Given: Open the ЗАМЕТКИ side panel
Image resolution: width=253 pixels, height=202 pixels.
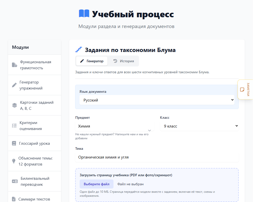Looking at the screenshot, I should pos(245,89).
